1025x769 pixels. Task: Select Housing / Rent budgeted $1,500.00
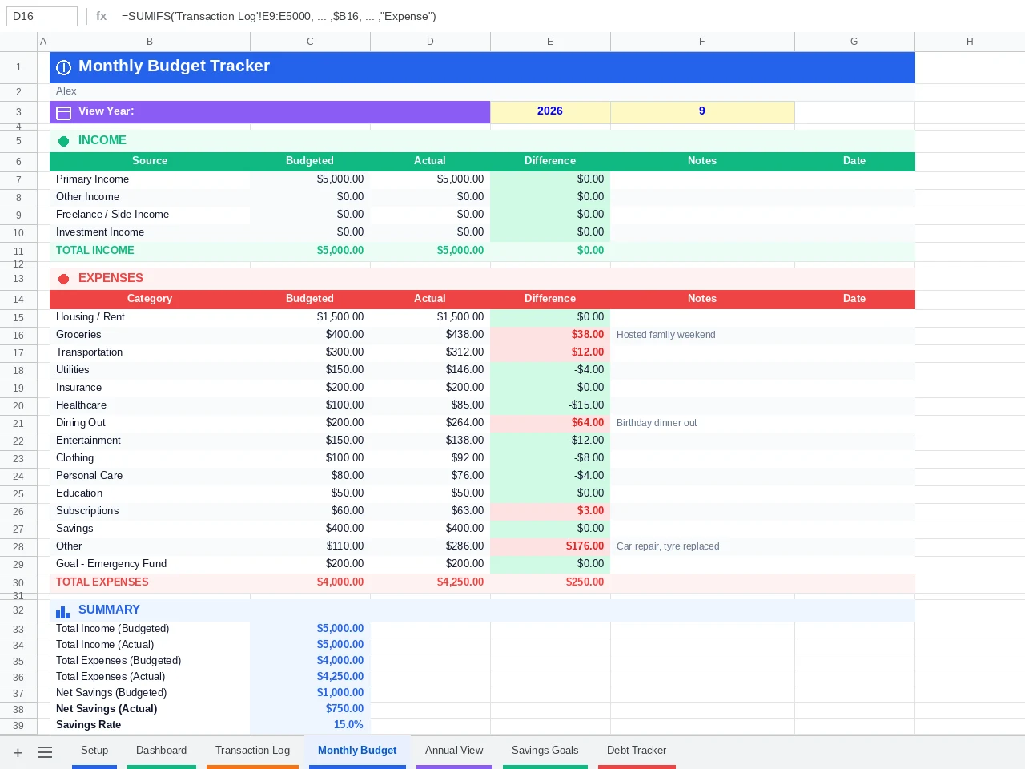[310, 317]
